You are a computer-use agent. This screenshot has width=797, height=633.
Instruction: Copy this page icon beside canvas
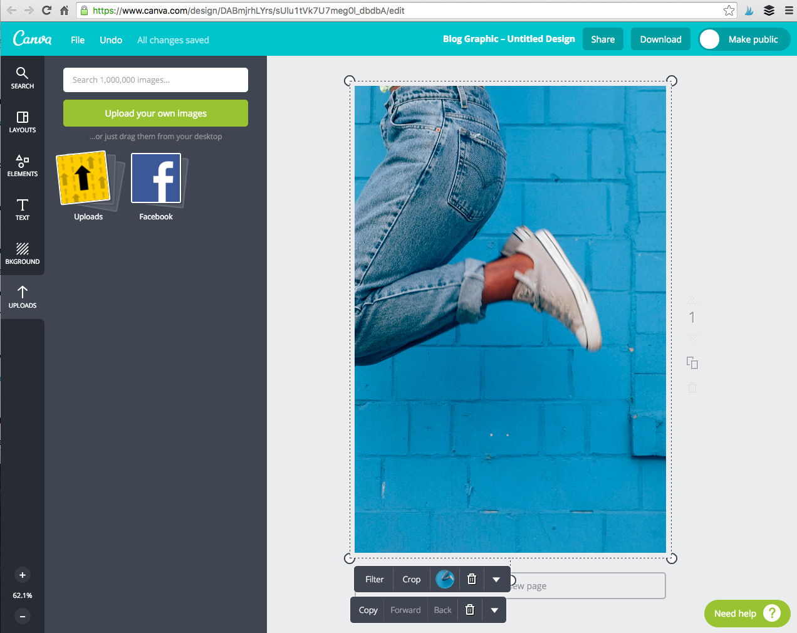[692, 362]
